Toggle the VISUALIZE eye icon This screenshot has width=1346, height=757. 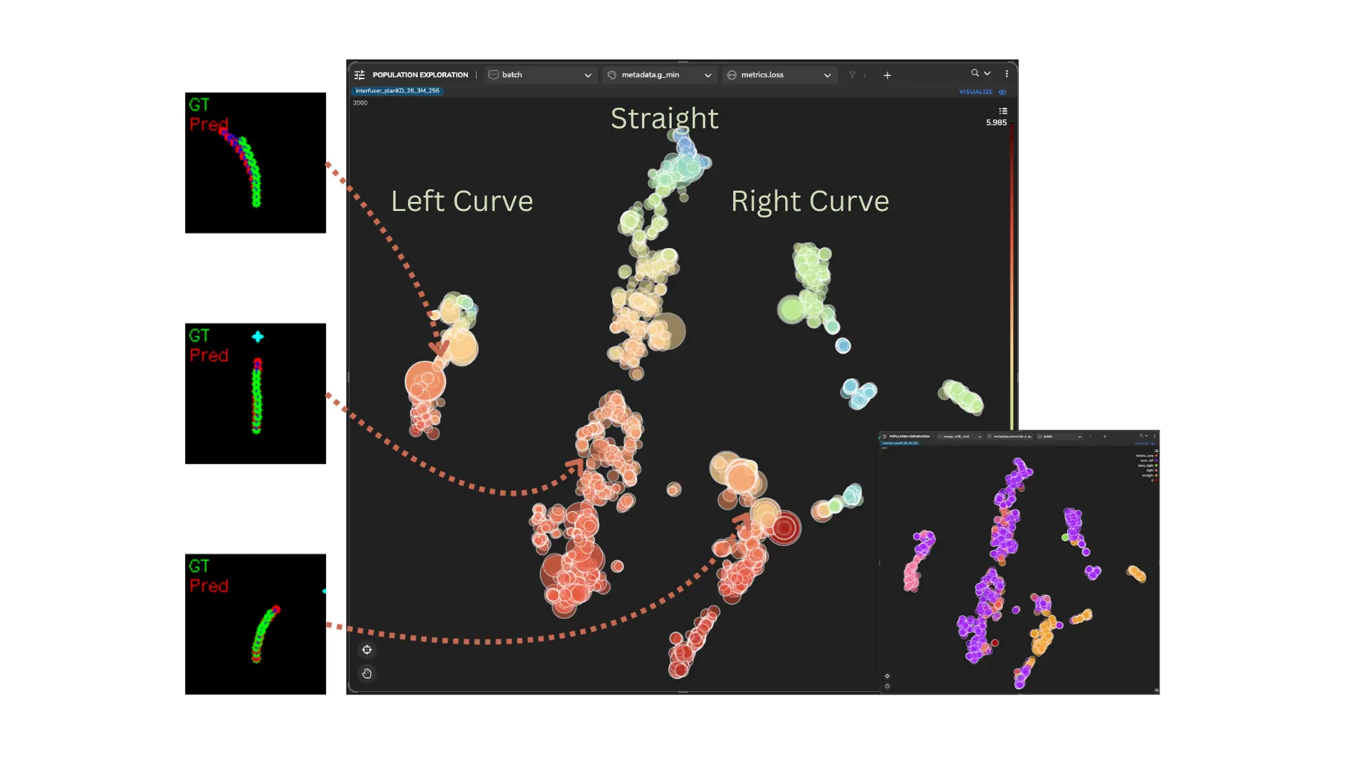(1002, 92)
